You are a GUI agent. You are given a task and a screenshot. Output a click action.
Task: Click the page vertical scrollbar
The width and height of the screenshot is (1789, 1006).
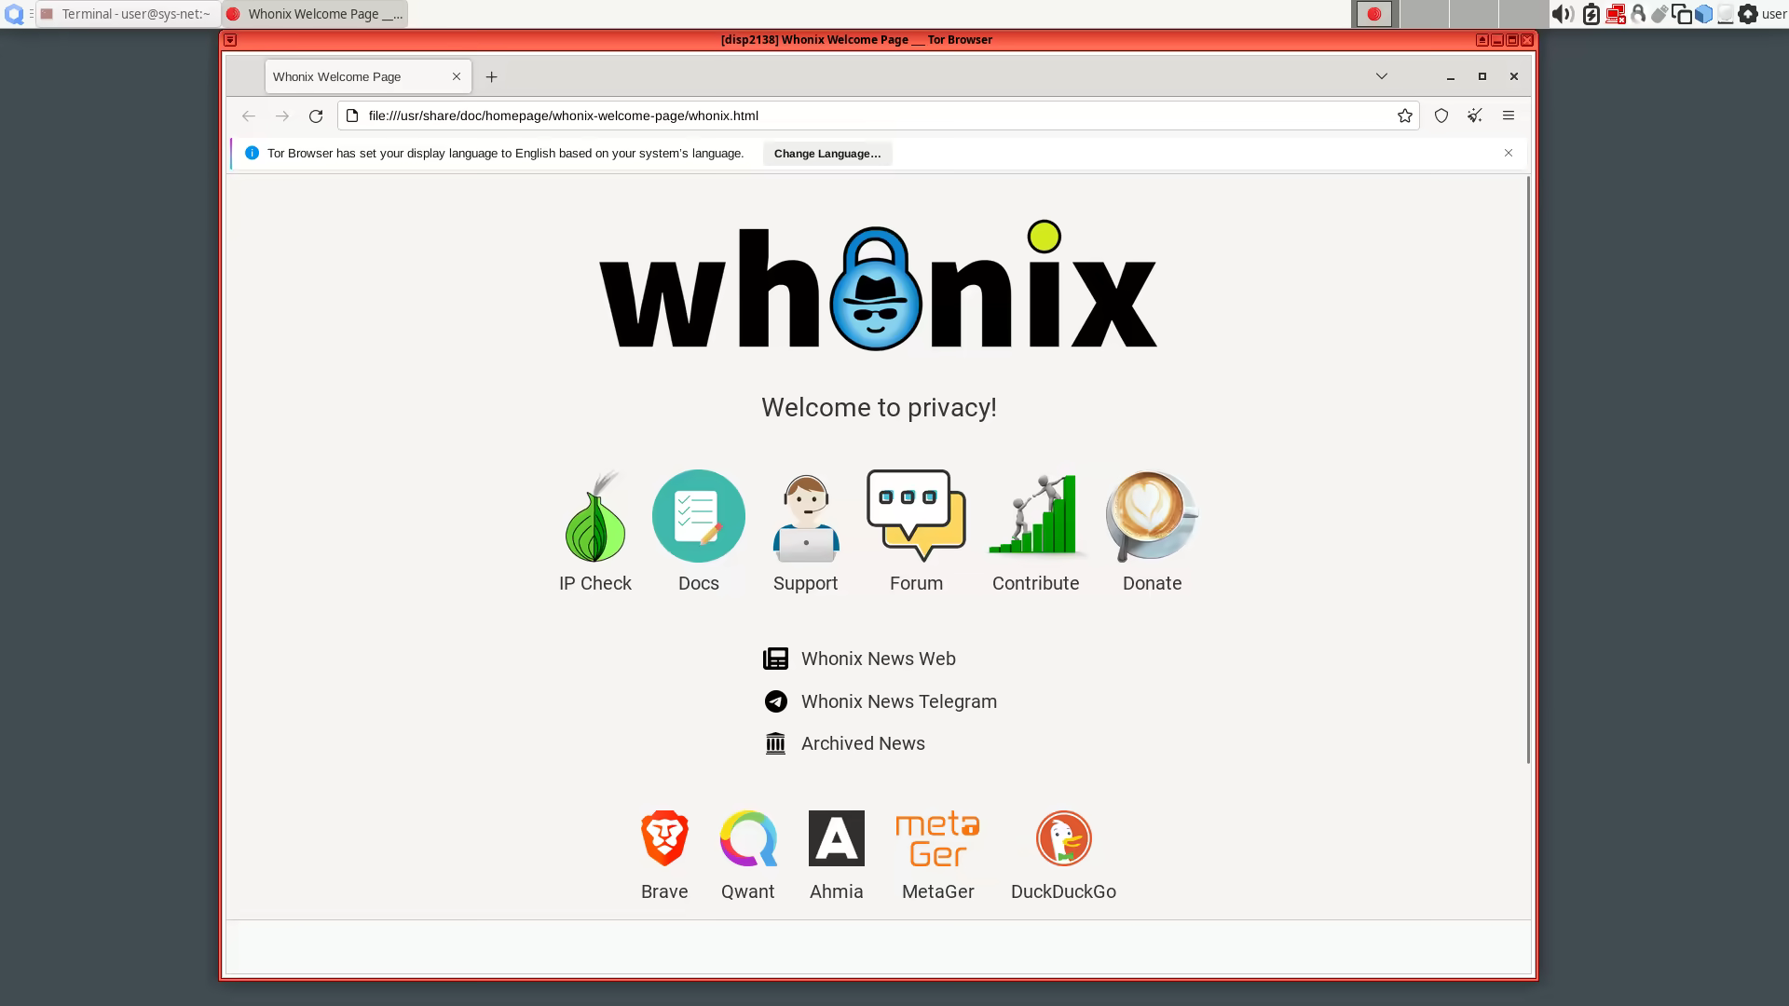click(1528, 469)
